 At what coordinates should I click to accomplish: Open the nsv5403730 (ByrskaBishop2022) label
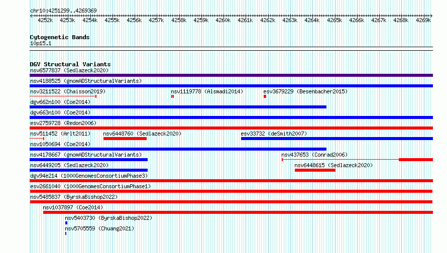coord(108,218)
